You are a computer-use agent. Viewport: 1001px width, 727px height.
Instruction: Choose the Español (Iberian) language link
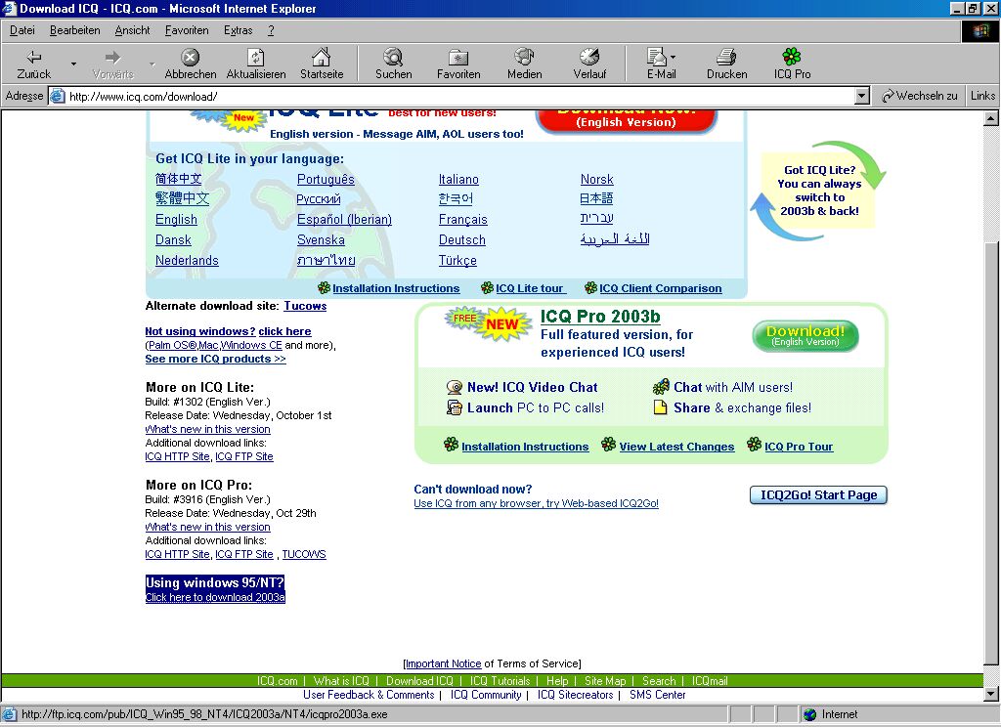pos(344,220)
